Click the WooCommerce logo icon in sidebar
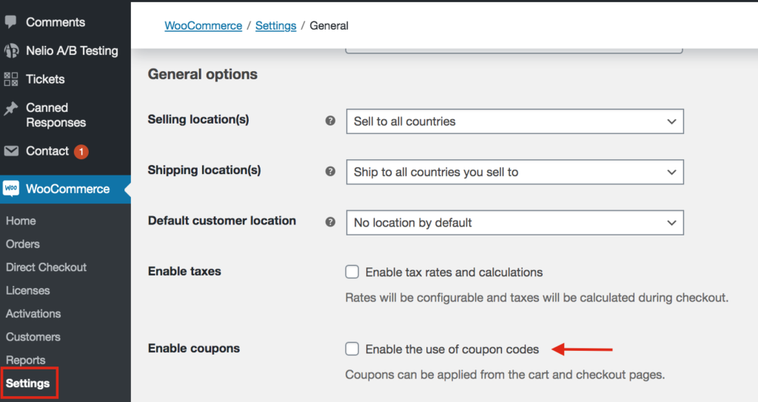 [11, 189]
